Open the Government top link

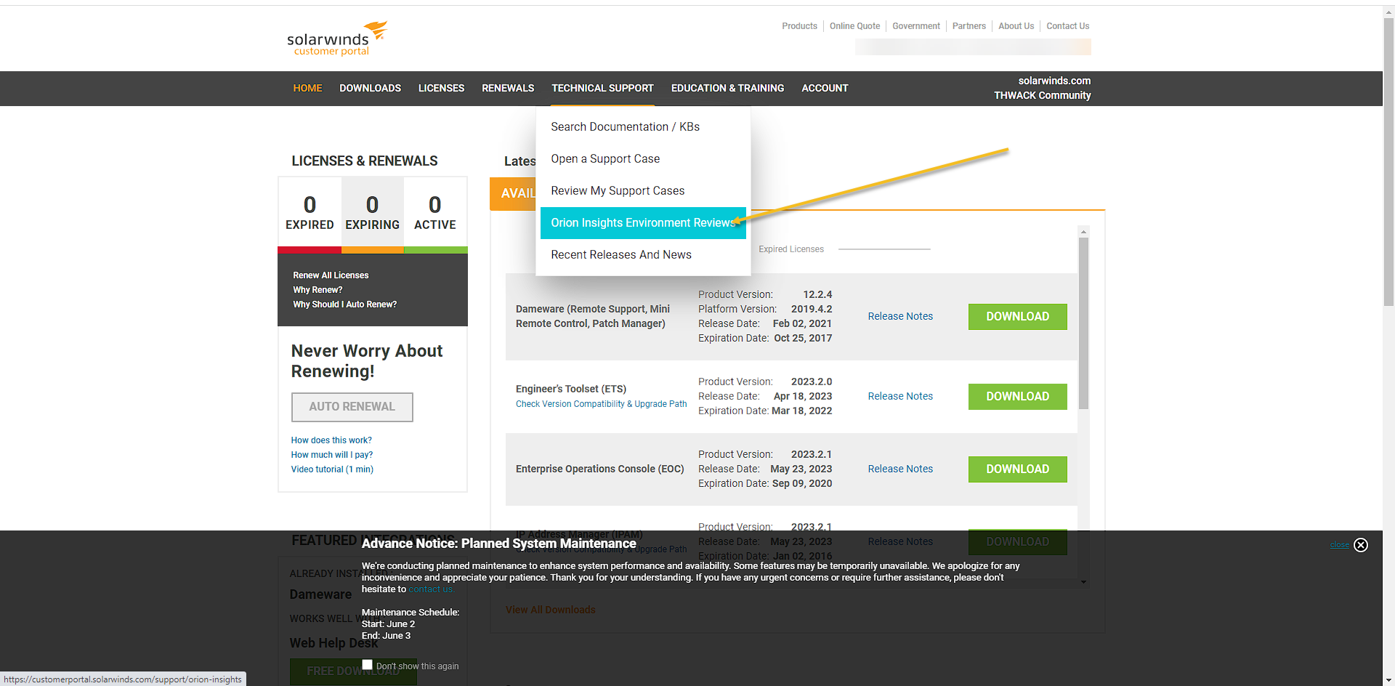click(x=916, y=26)
